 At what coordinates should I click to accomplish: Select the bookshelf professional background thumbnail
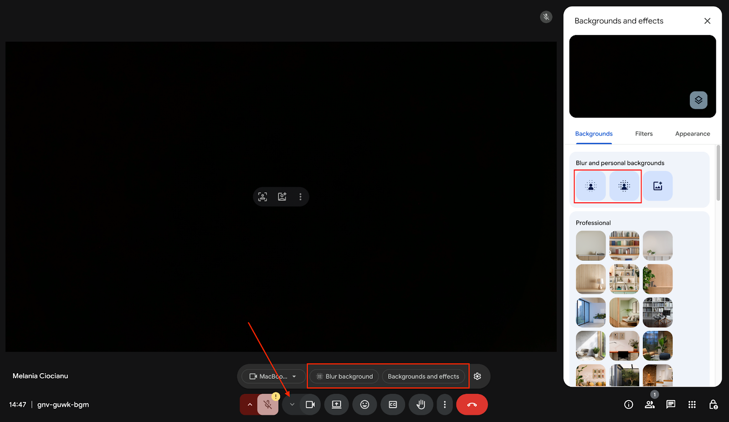(624, 246)
